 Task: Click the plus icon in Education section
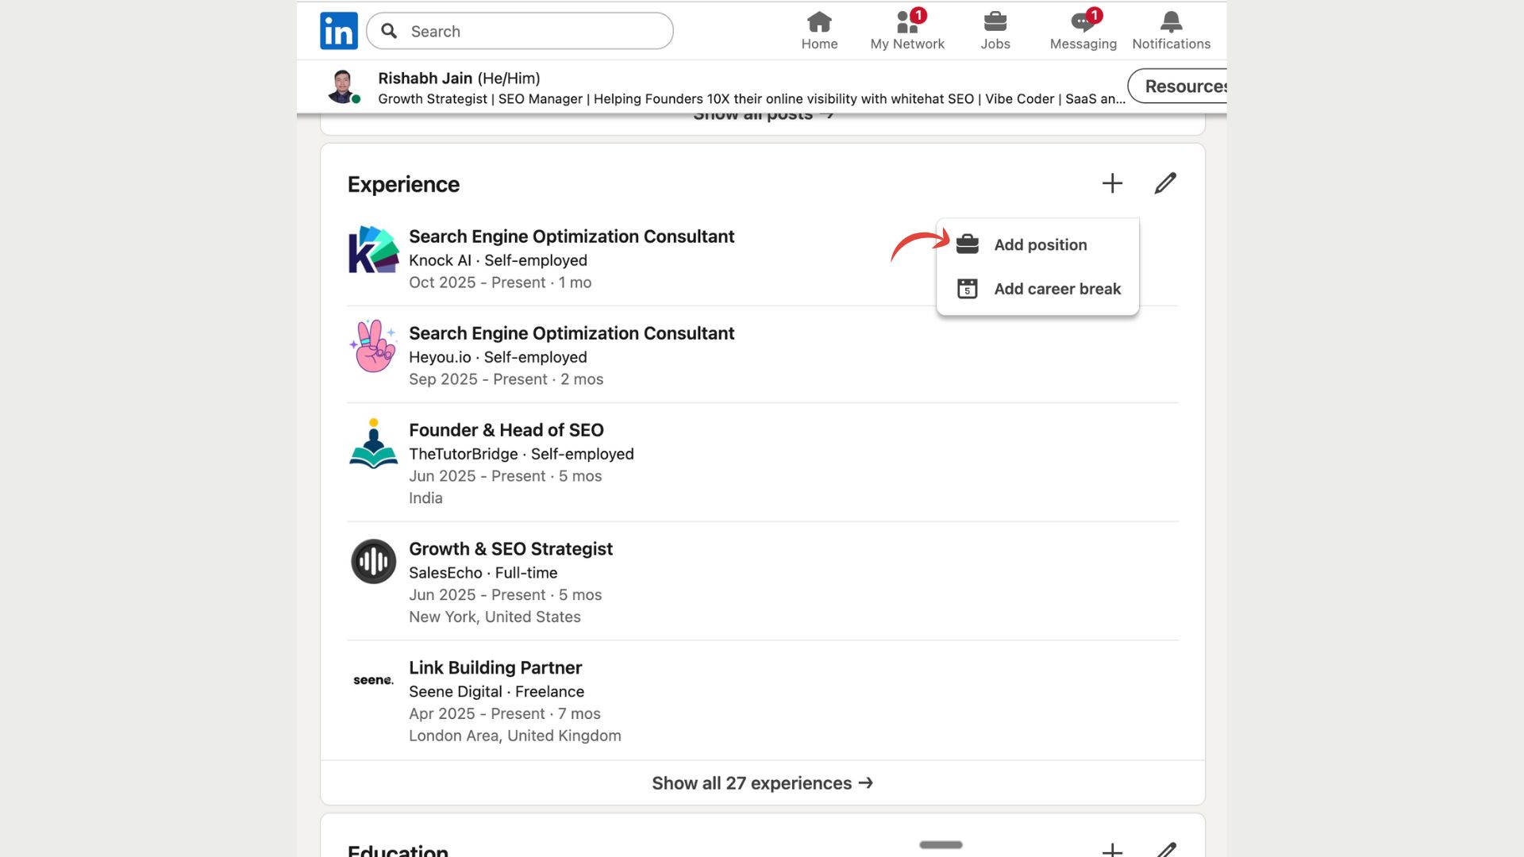point(1112,849)
